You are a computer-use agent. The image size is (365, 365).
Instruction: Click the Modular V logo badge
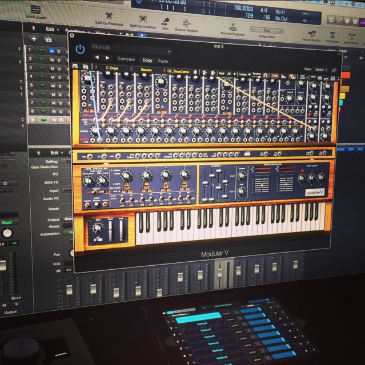pos(315,193)
